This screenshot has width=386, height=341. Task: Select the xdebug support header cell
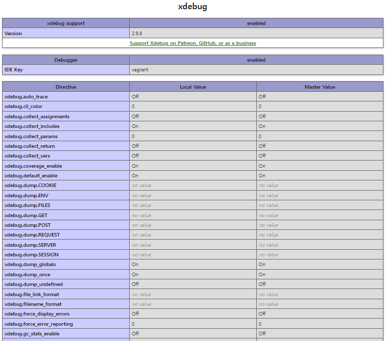[x=66, y=23]
